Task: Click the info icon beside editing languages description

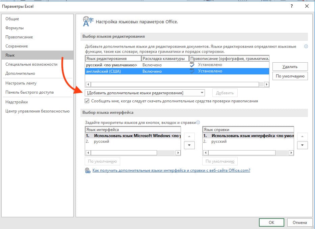Action: 306,46
